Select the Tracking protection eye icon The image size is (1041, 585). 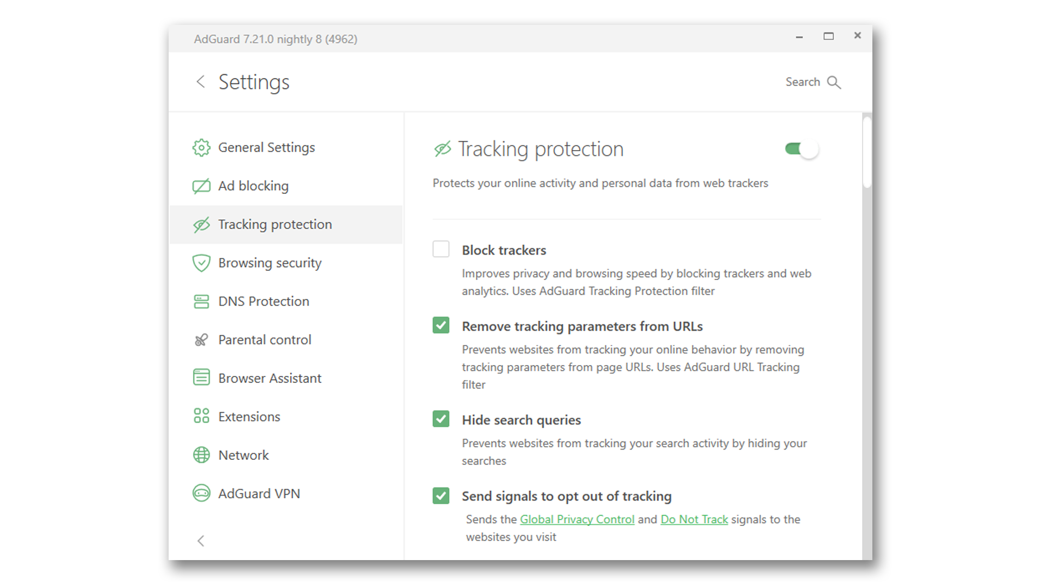pyautogui.click(x=201, y=224)
